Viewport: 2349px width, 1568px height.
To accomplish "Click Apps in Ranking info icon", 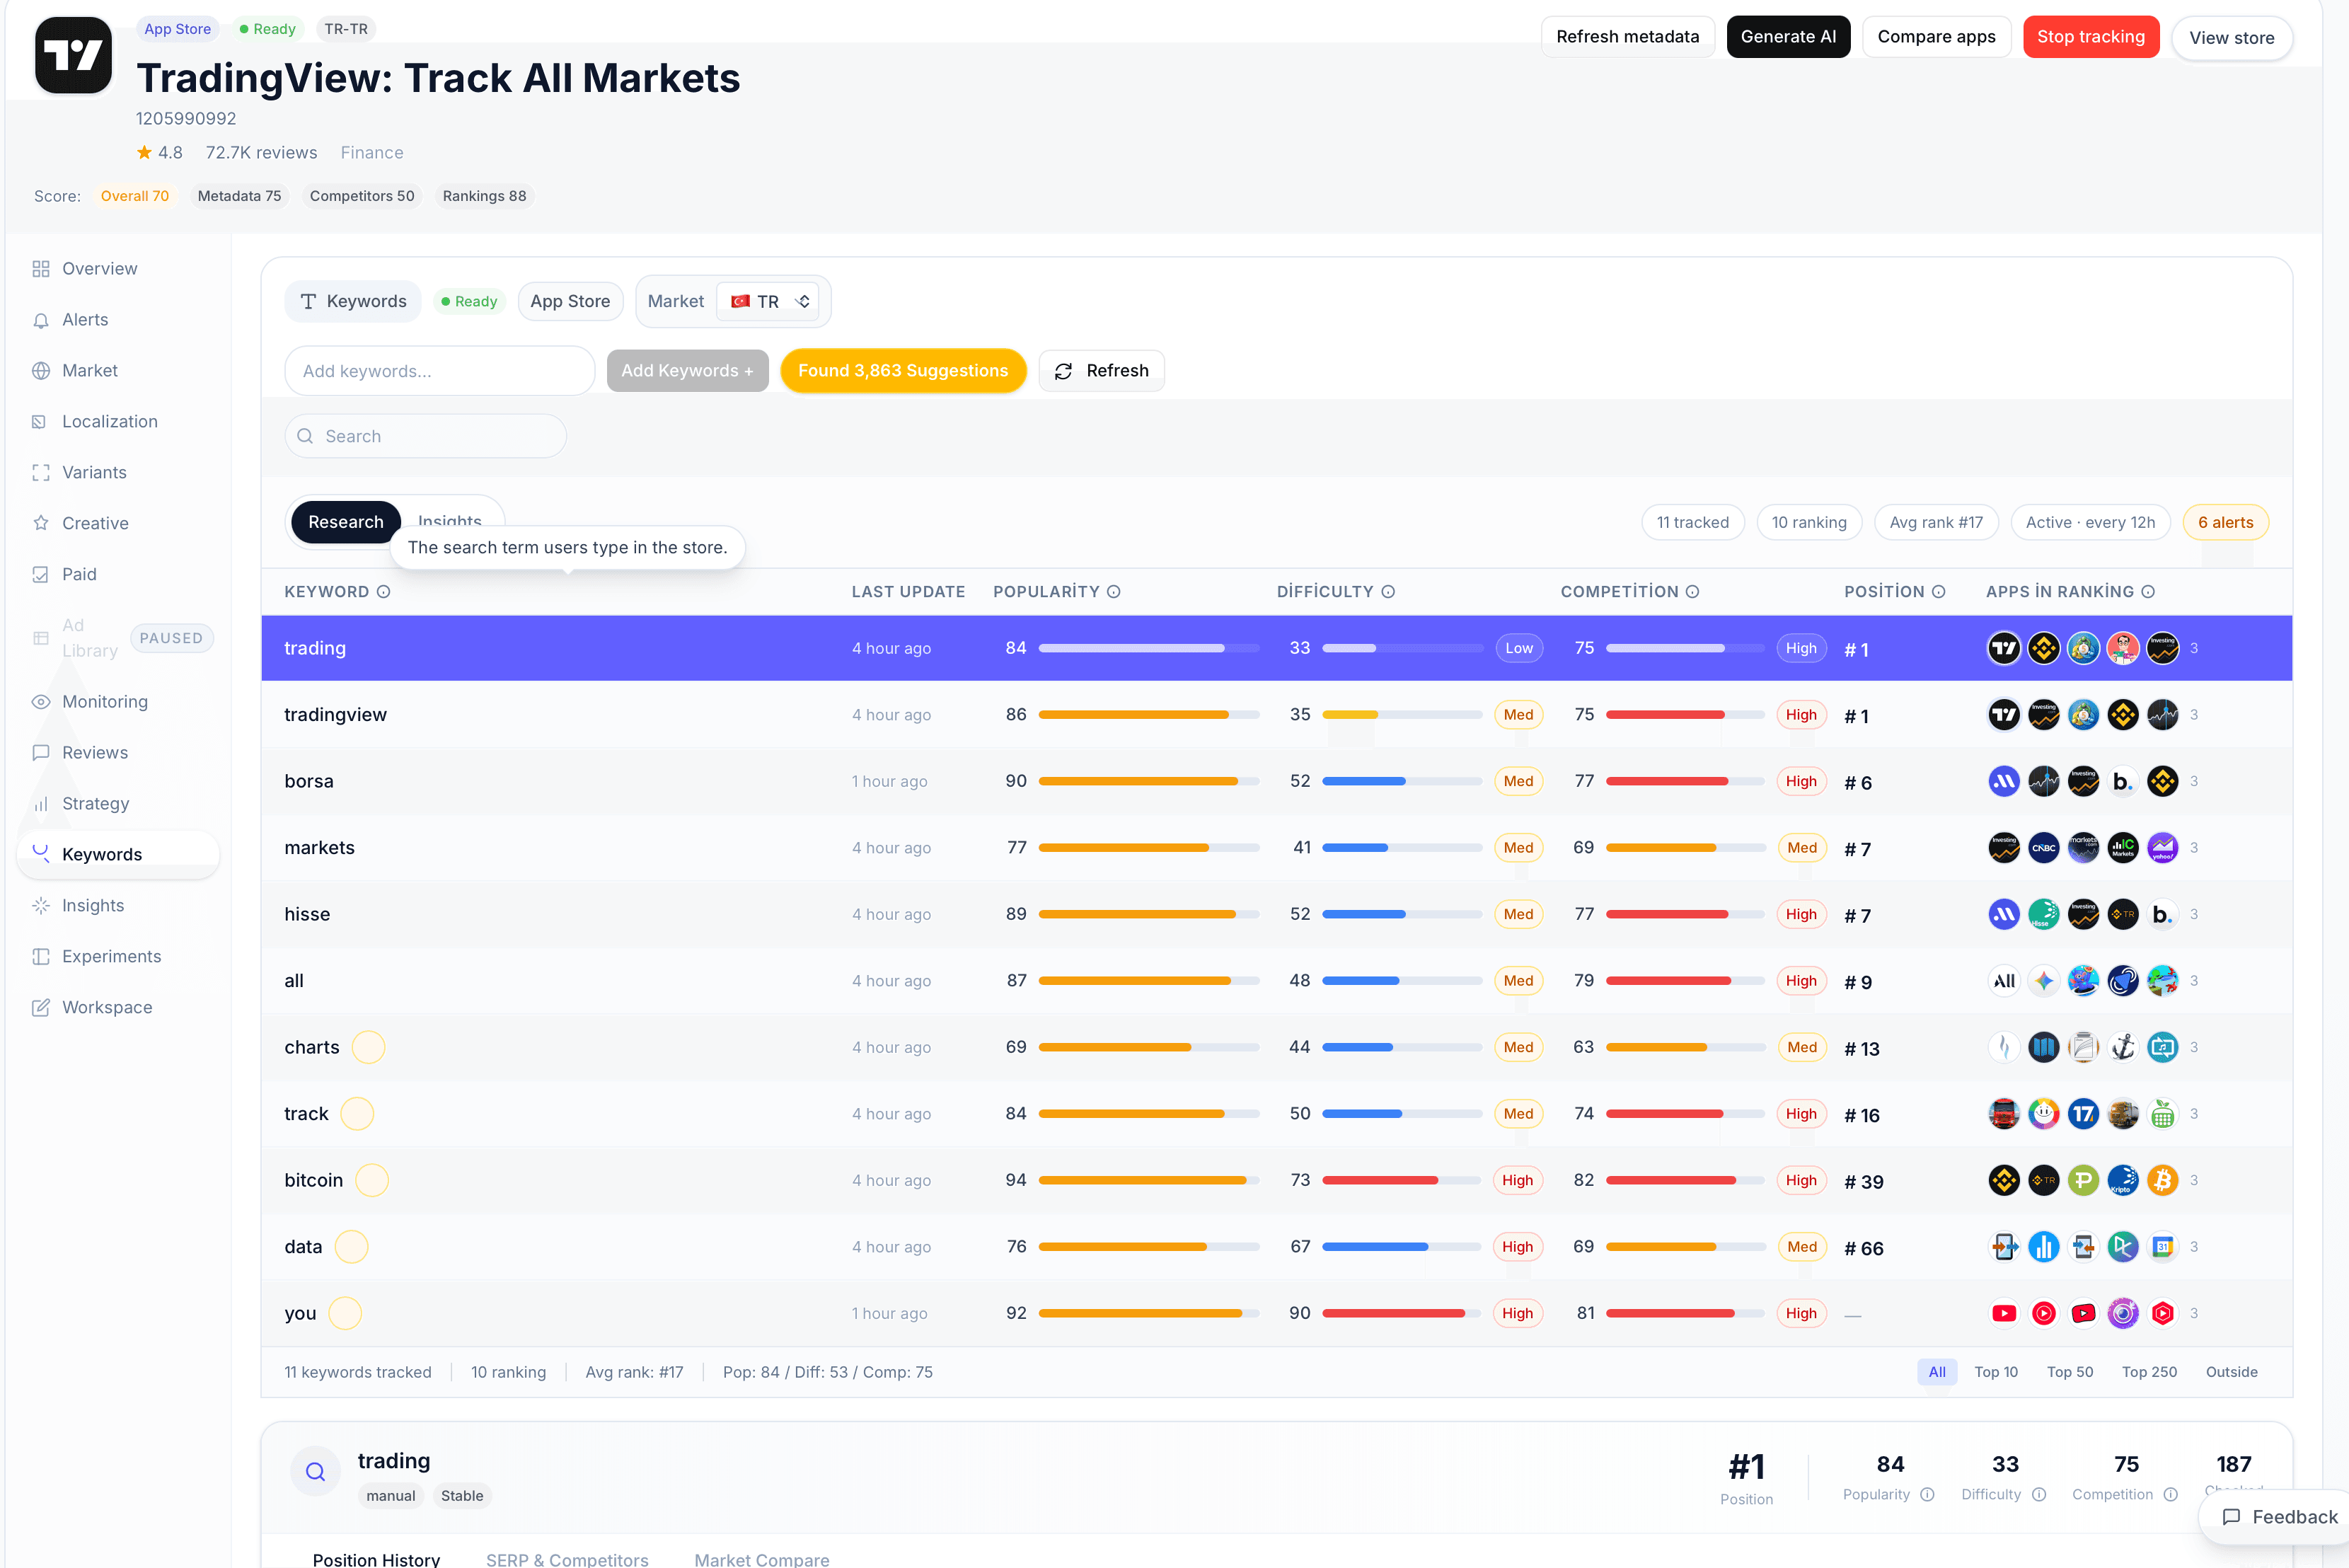I will (x=2148, y=592).
